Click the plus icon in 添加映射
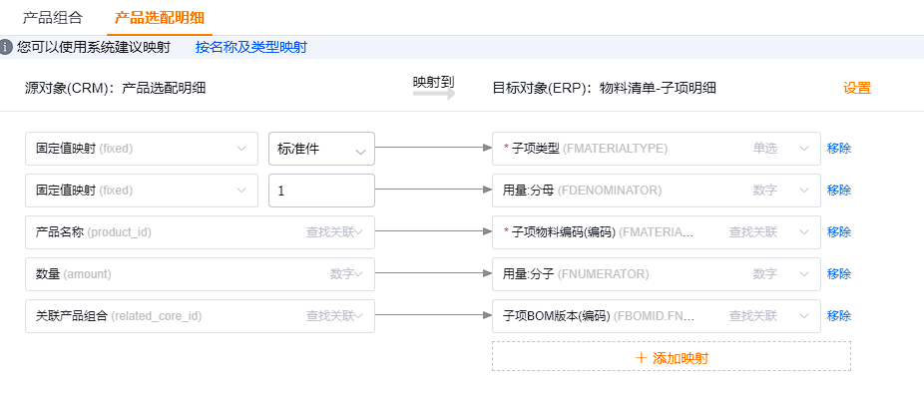This screenshot has width=924, height=393. [x=642, y=358]
